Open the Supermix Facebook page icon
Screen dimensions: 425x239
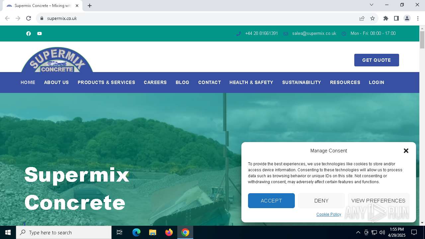[29, 34]
